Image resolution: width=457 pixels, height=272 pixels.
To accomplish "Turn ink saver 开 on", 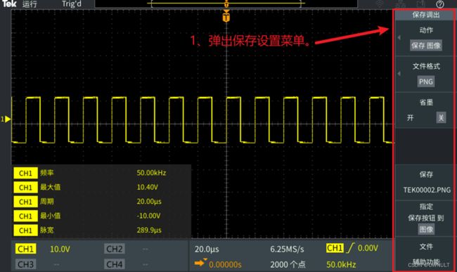I will (x=410, y=117).
